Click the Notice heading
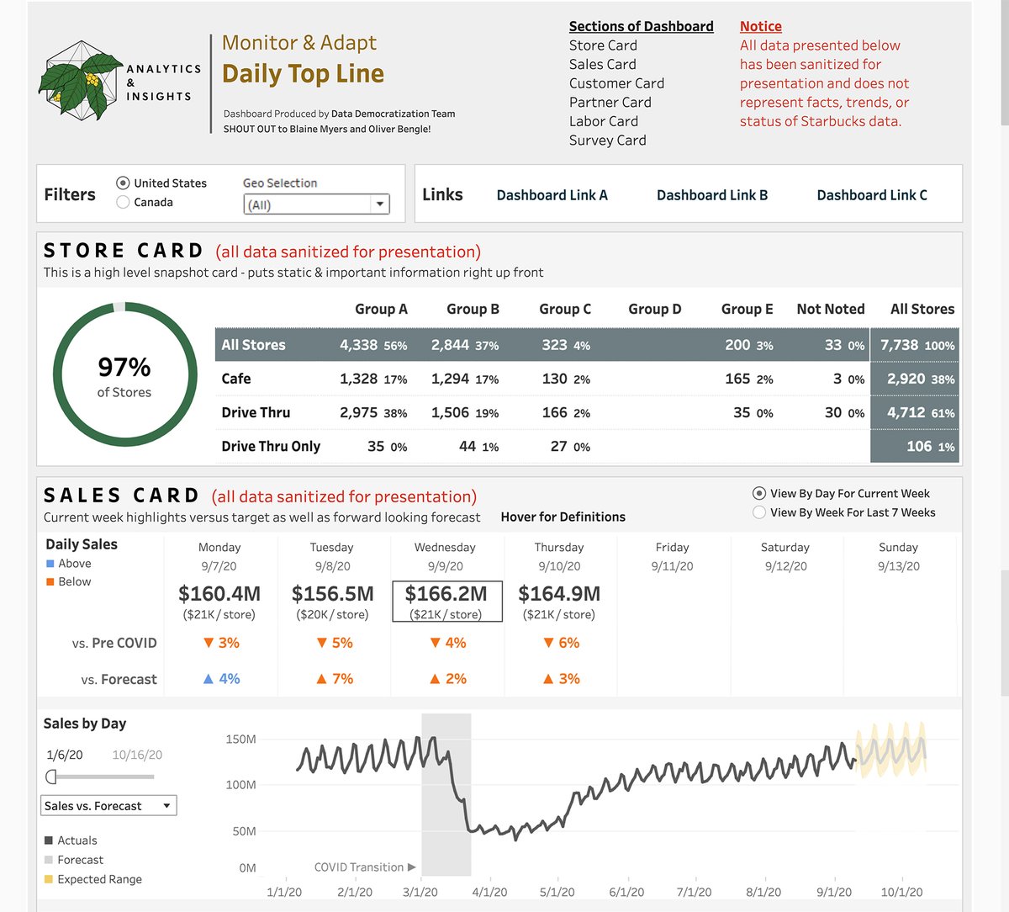Viewport: 1009px width, 912px height. point(760,26)
